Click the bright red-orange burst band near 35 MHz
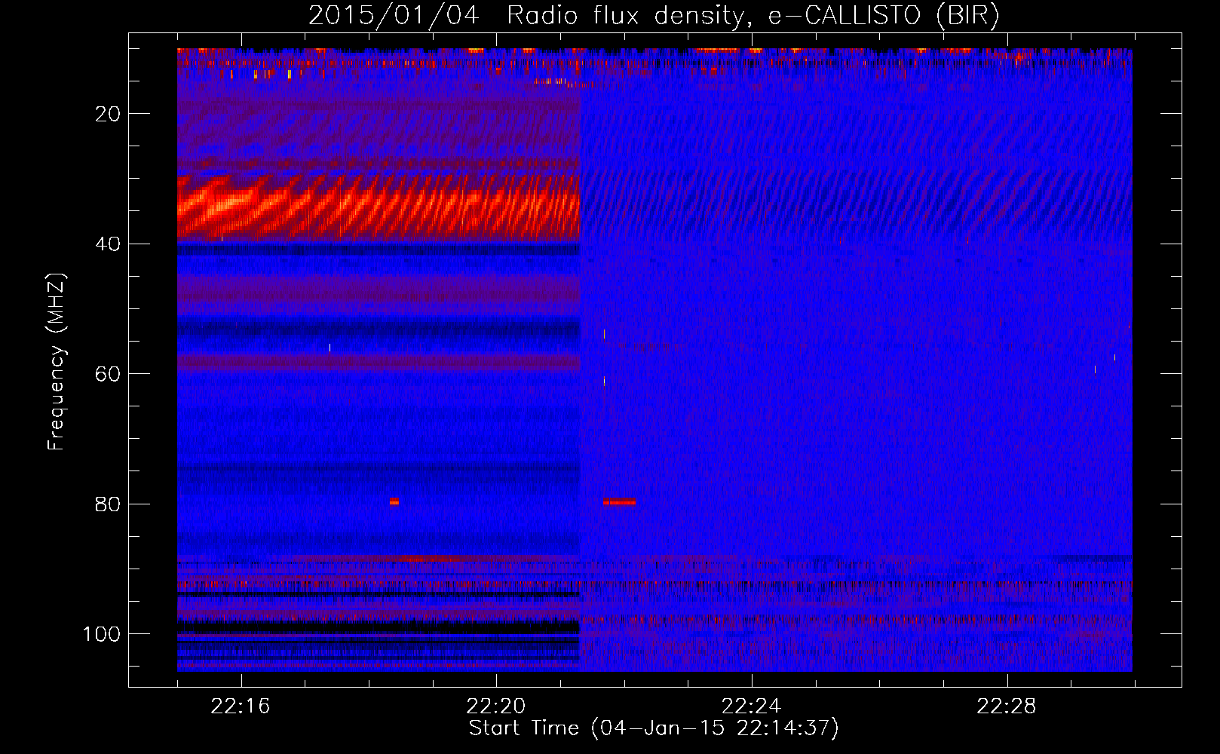The image size is (1220, 754). [x=379, y=207]
